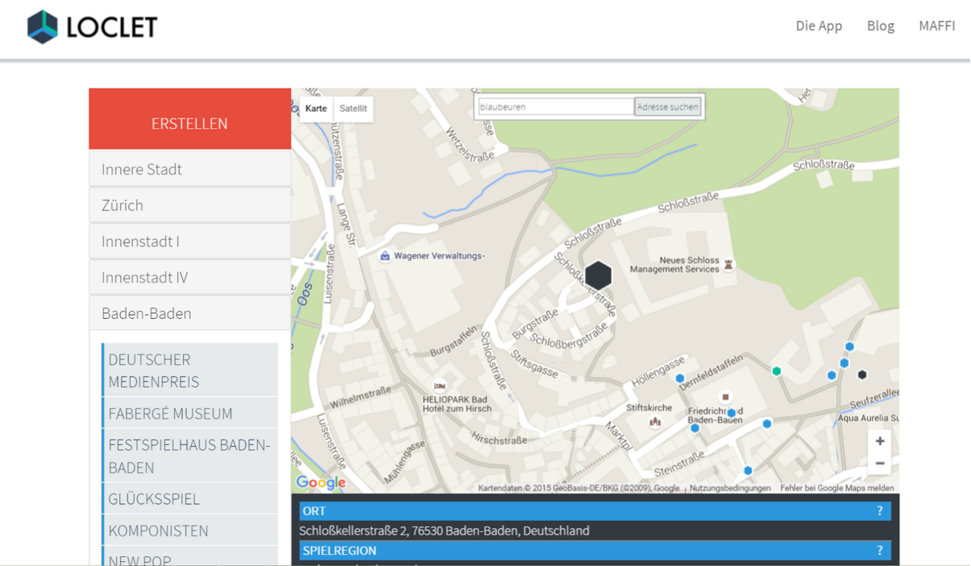Image resolution: width=971 pixels, height=566 pixels.
Task: Expand the Zürich region
Action: pyautogui.click(x=189, y=205)
